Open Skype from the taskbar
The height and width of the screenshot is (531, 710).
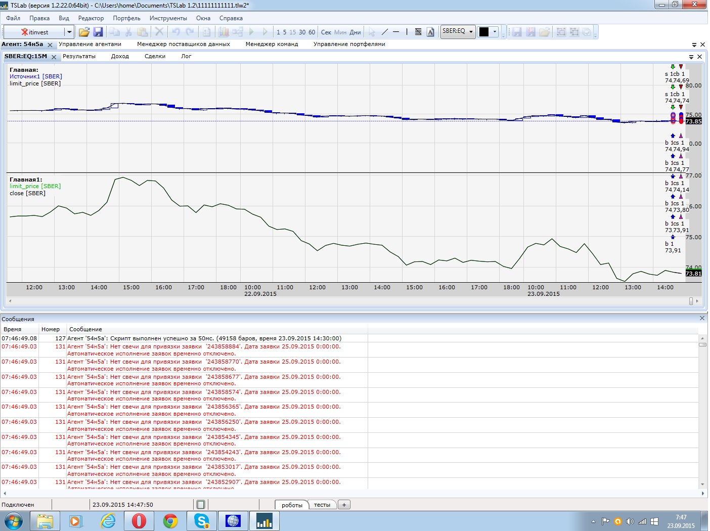click(x=202, y=521)
